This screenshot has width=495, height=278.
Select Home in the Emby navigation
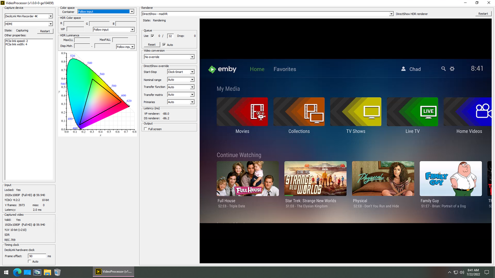[x=257, y=69]
